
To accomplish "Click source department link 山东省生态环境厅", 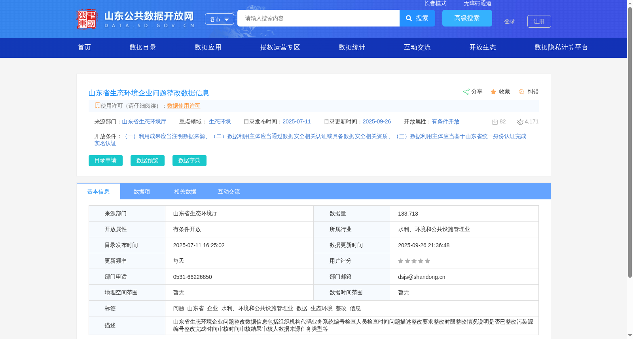I will coord(144,122).
